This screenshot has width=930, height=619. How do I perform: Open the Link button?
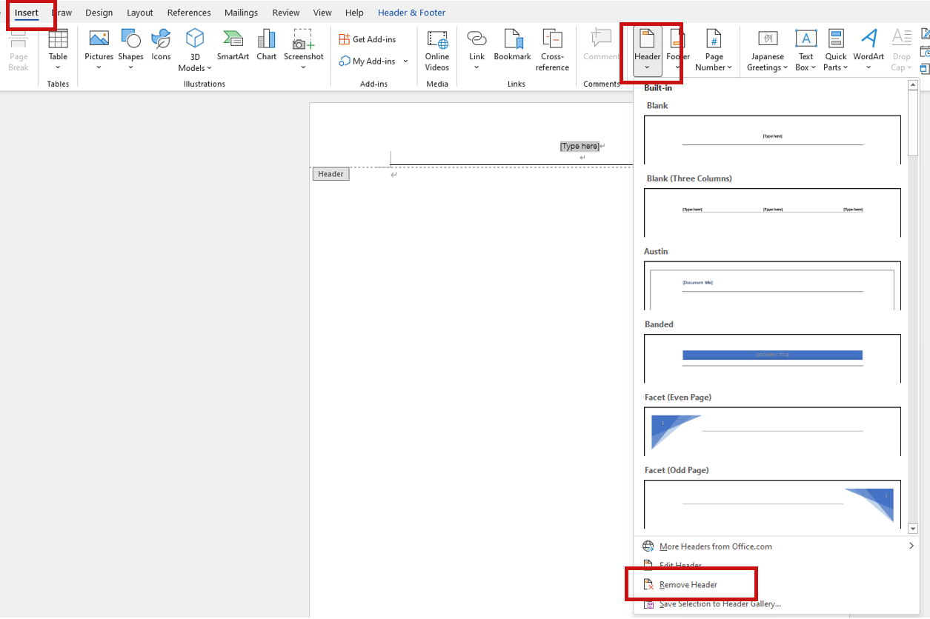476,50
